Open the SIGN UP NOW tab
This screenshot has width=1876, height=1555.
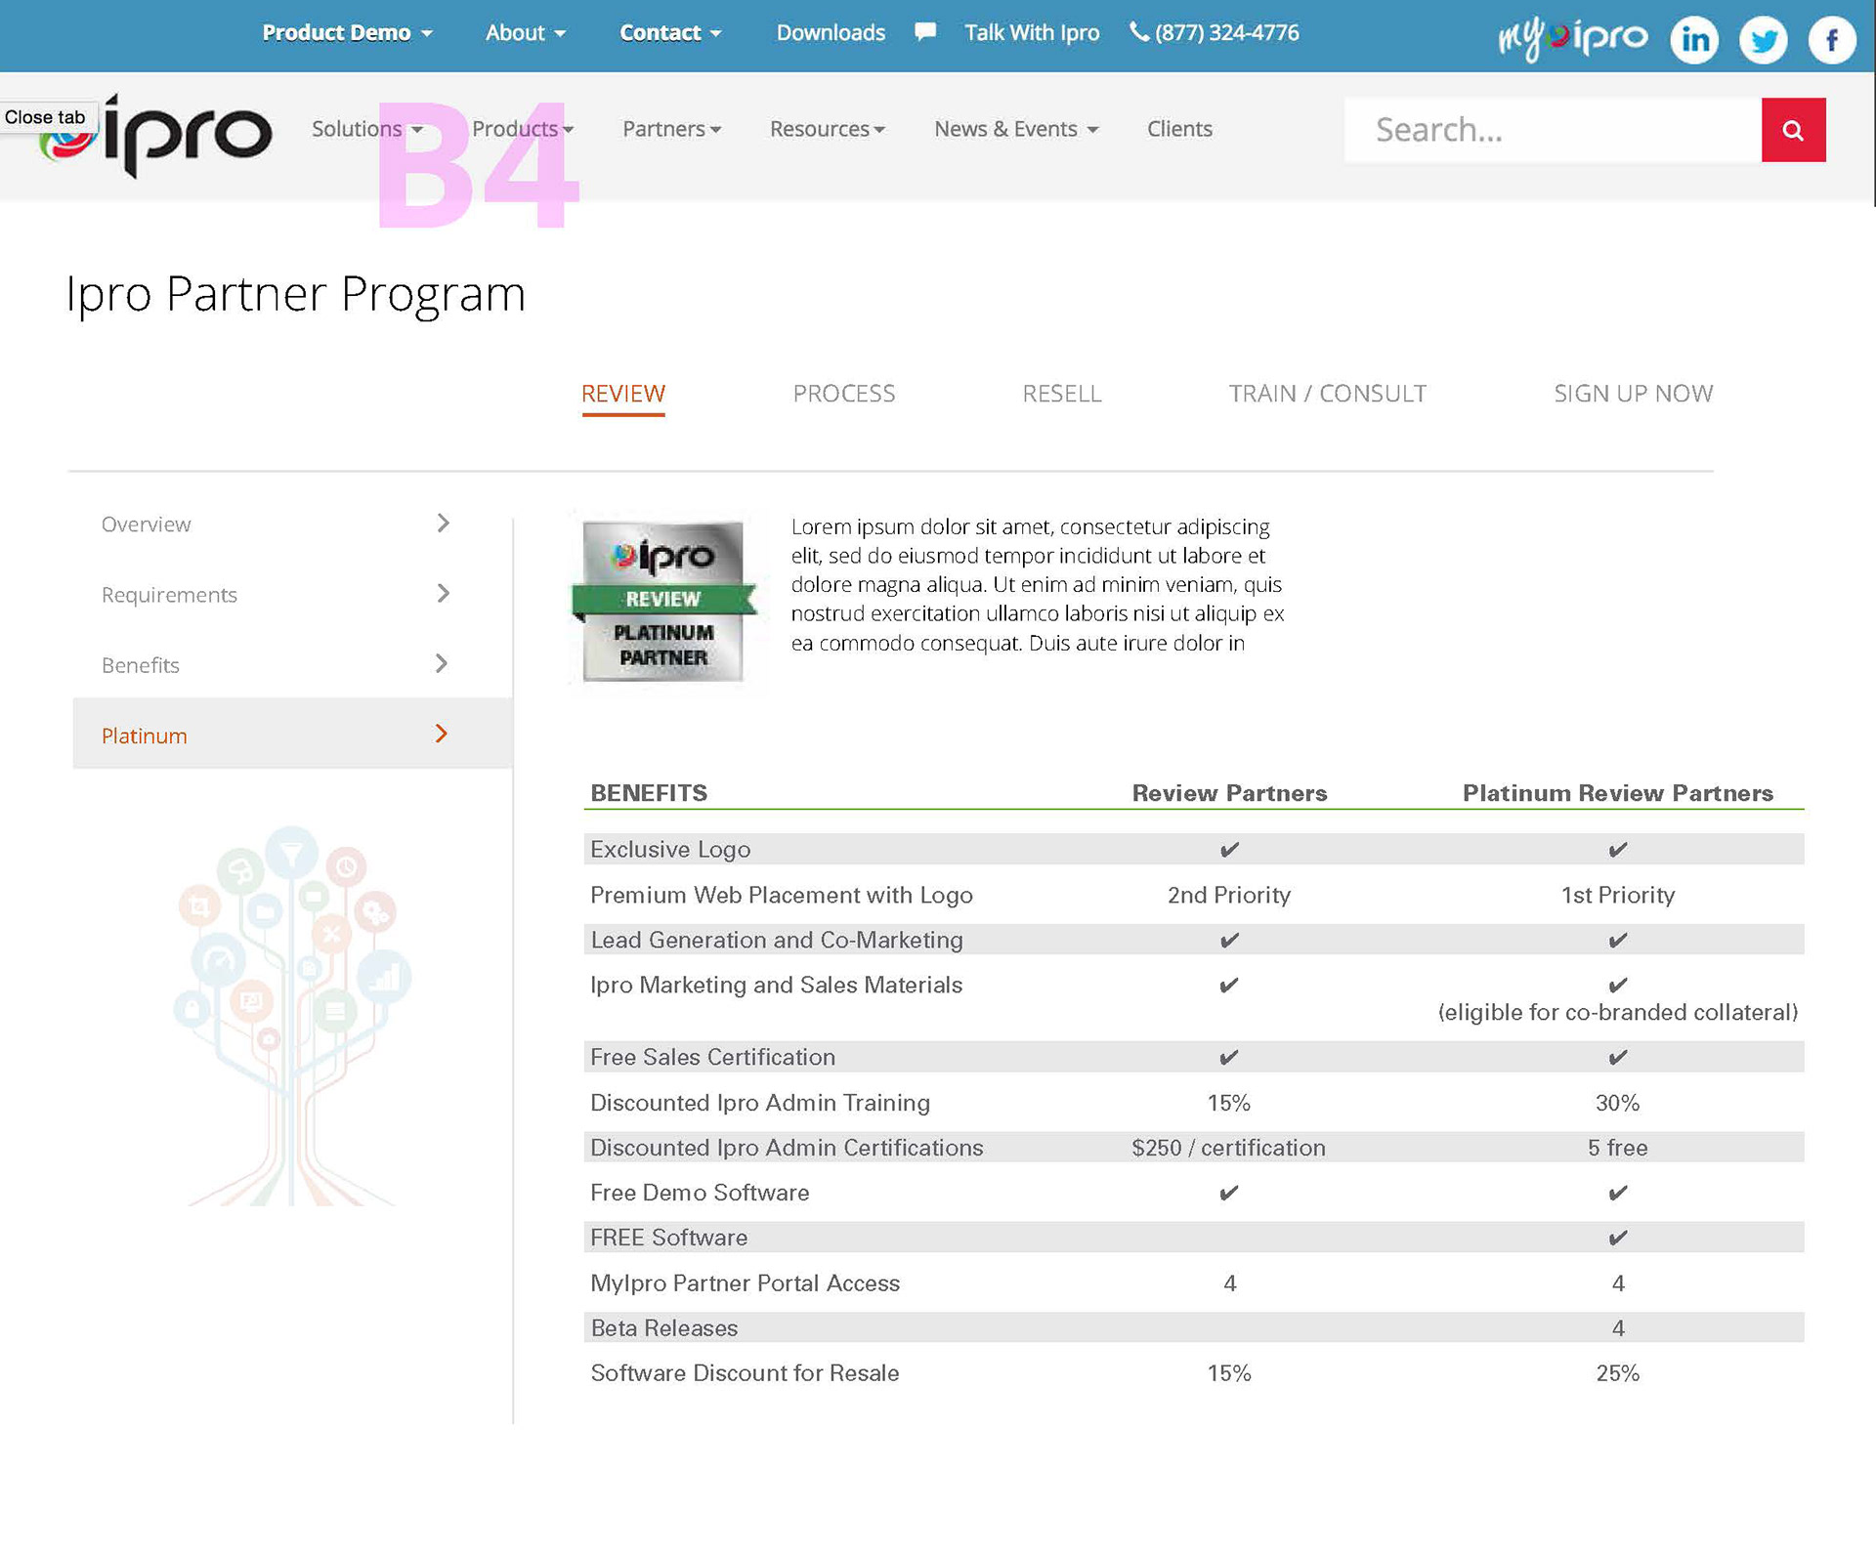(1634, 394)
